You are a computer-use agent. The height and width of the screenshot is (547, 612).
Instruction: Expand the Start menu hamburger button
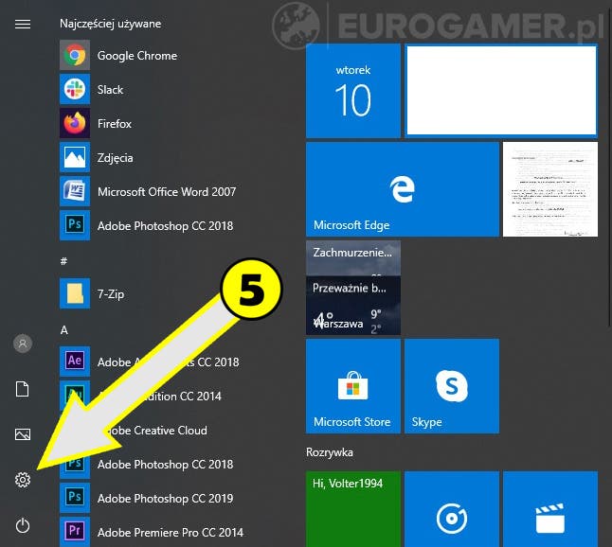pyautogui.click(x=23, y=25)
